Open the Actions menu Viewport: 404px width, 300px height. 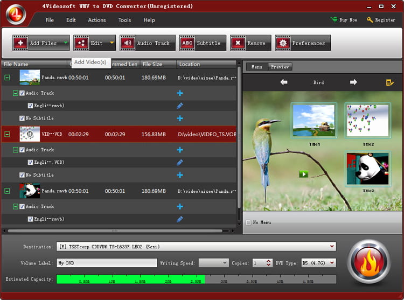[x=97, y=20]
